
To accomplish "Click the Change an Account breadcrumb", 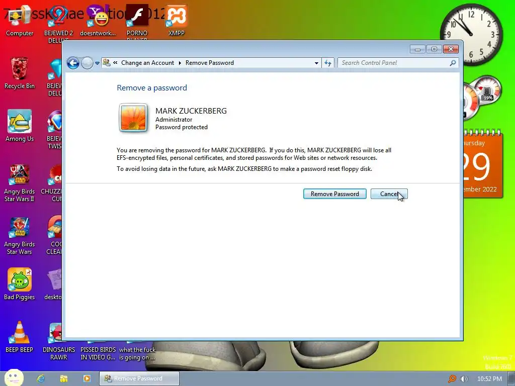I will (147, 63).
